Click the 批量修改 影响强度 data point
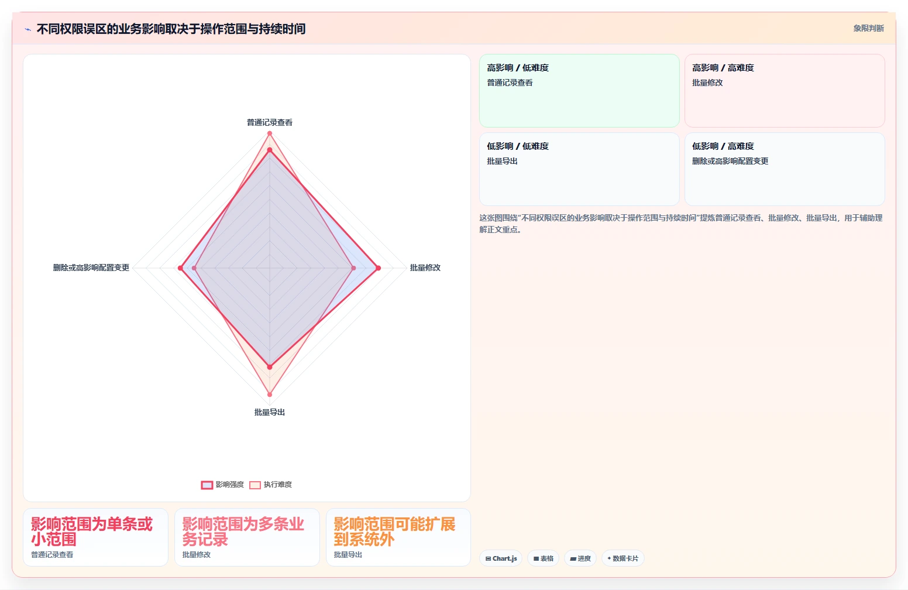The image size is (908, 590). [x=378, y=268]
